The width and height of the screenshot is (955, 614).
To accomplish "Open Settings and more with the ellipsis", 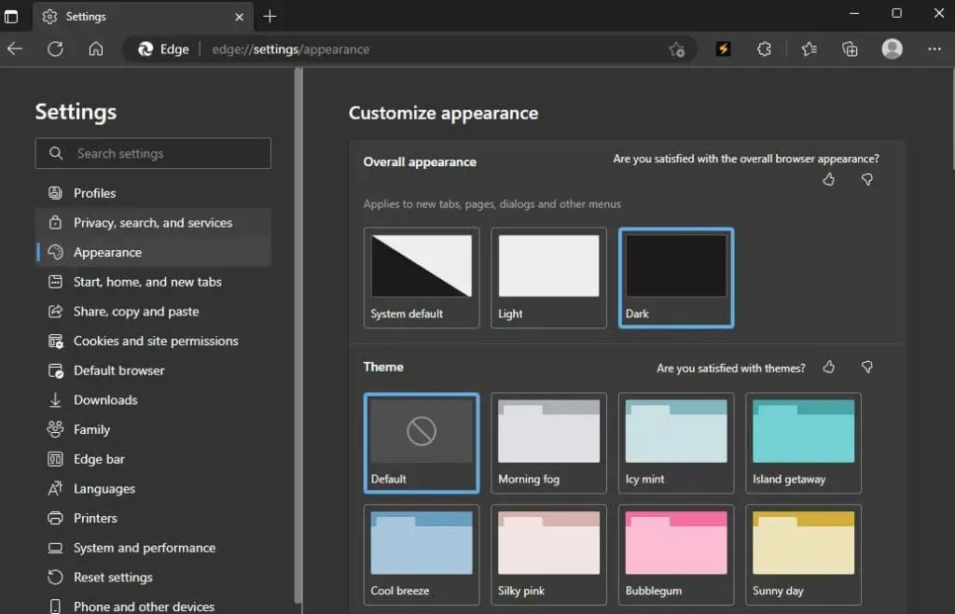I will (934, 49).
